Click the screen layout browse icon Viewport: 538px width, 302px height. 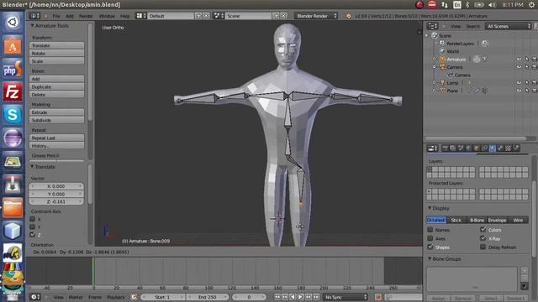coord(140,16)
